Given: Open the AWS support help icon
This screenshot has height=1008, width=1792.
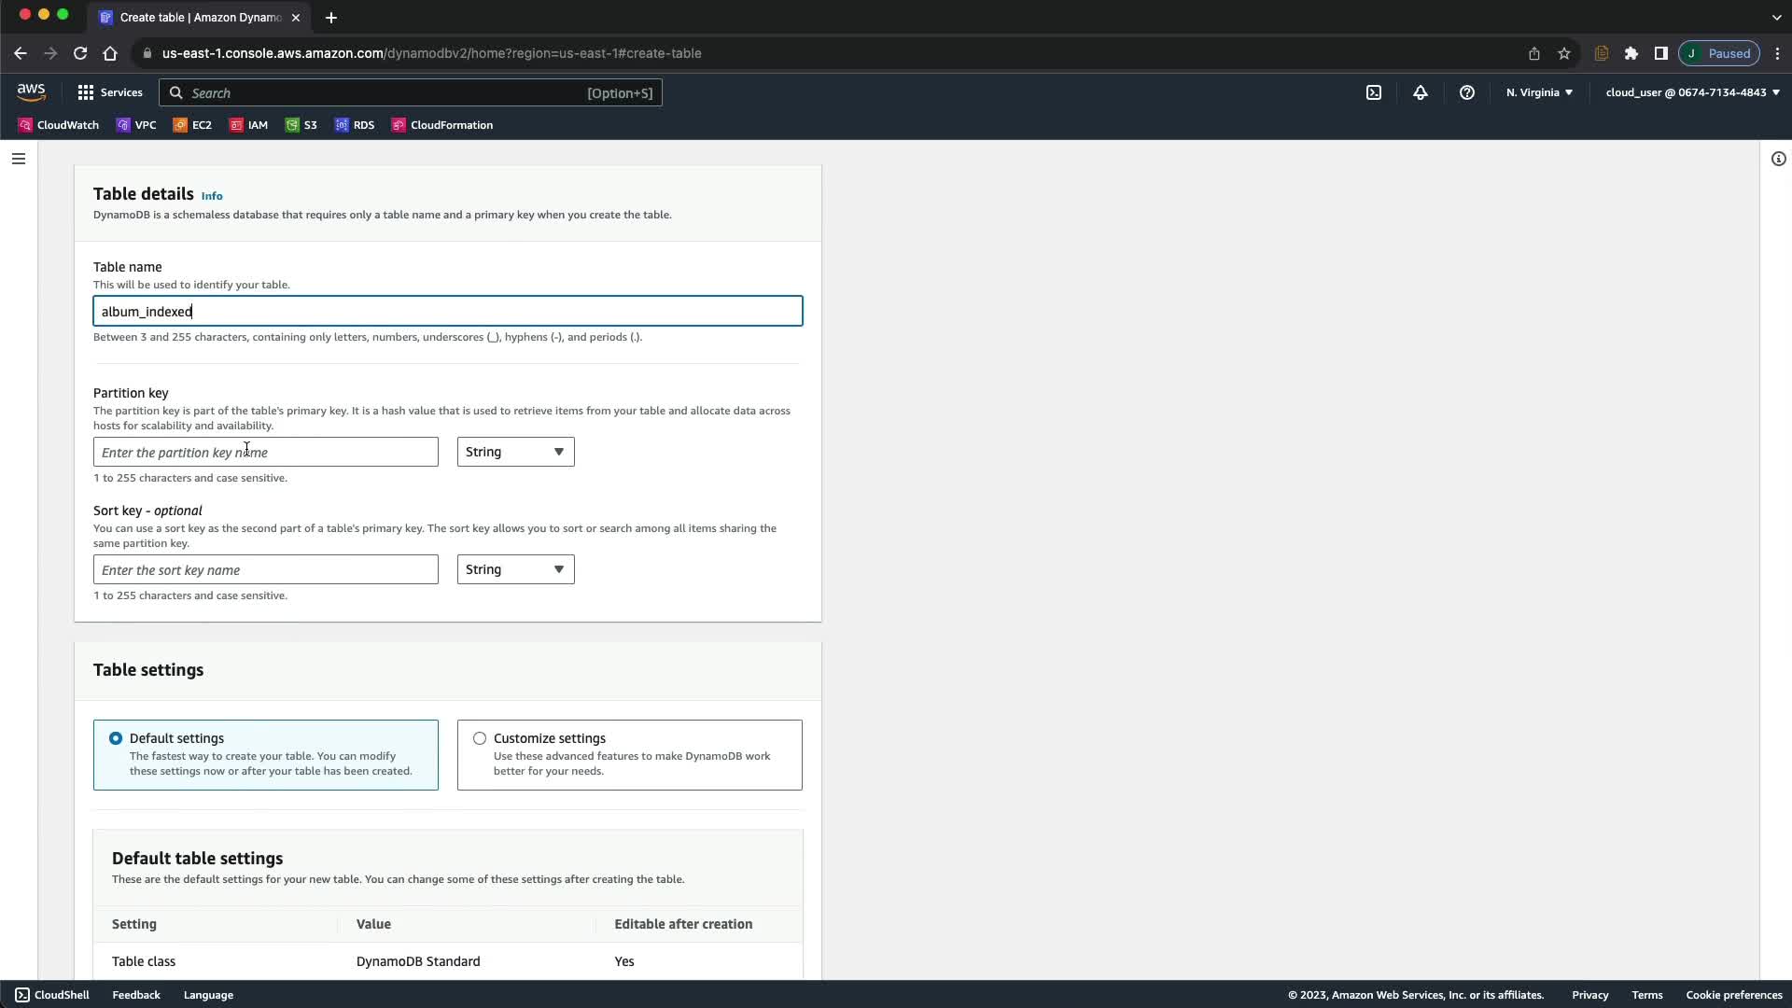Looking at the screenshot, I should [x=1466, y=92].
